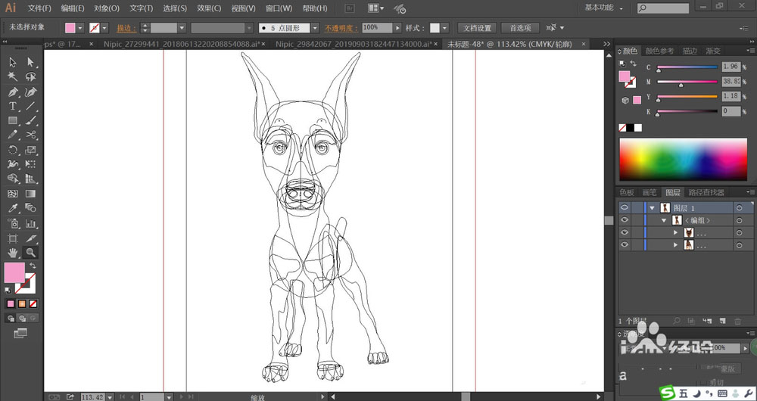Select the Rectangle tool

pos(13,120)
